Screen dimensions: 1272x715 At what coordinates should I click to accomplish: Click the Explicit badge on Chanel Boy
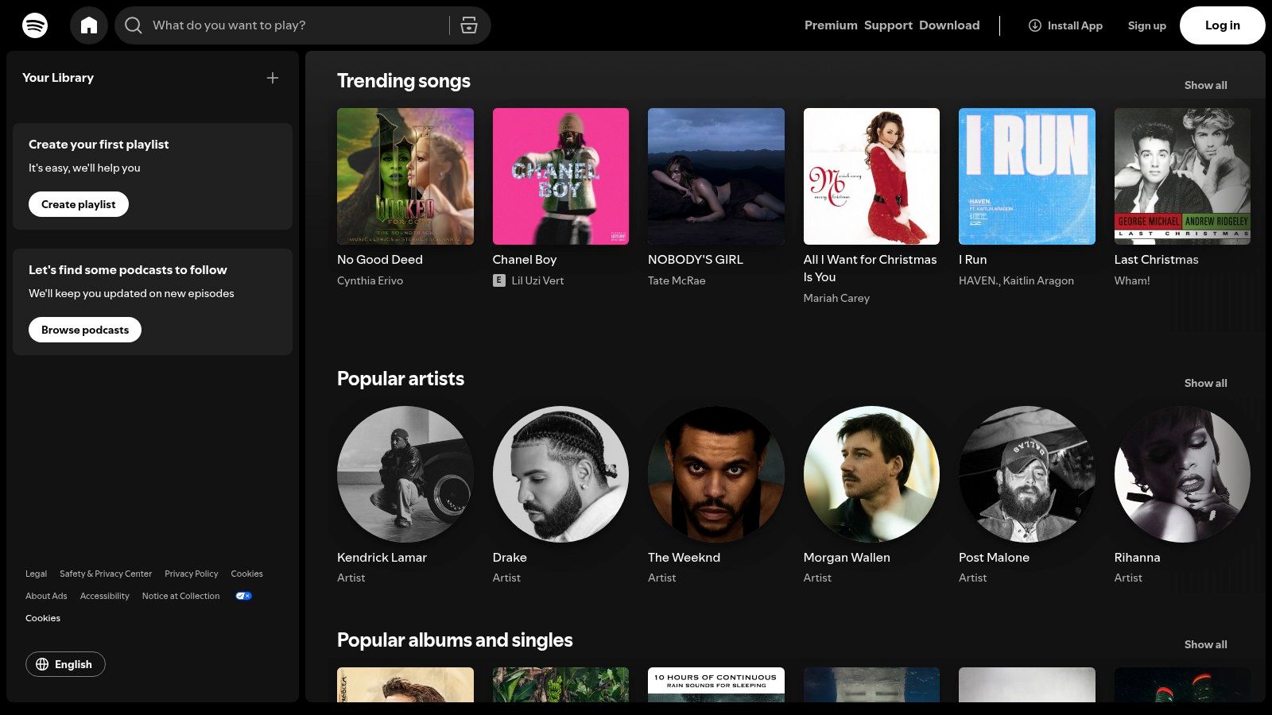[x=498, y=280]
